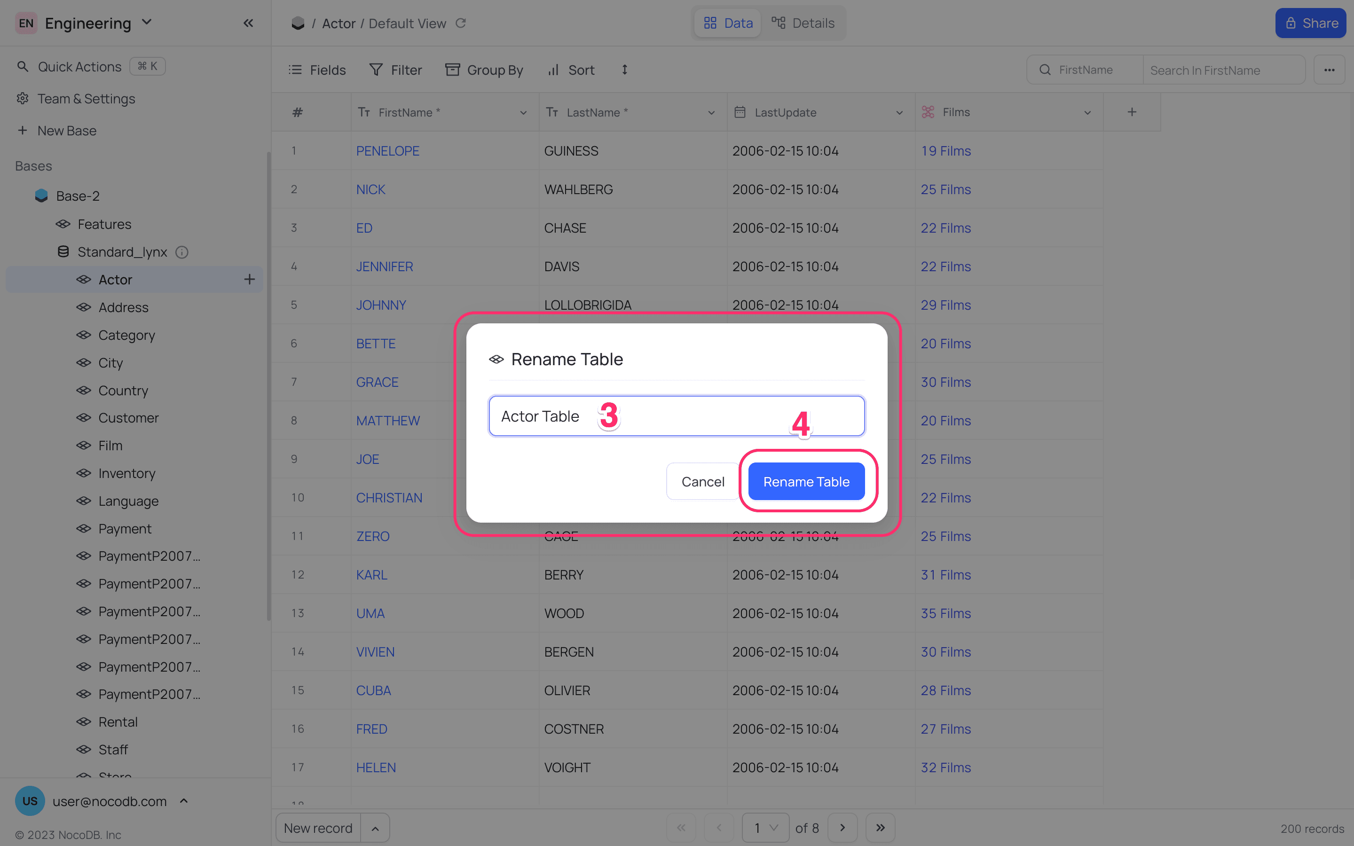Click the base cube icon in breadcrumb
1354x846 pixels.
[x=298, y=23]
